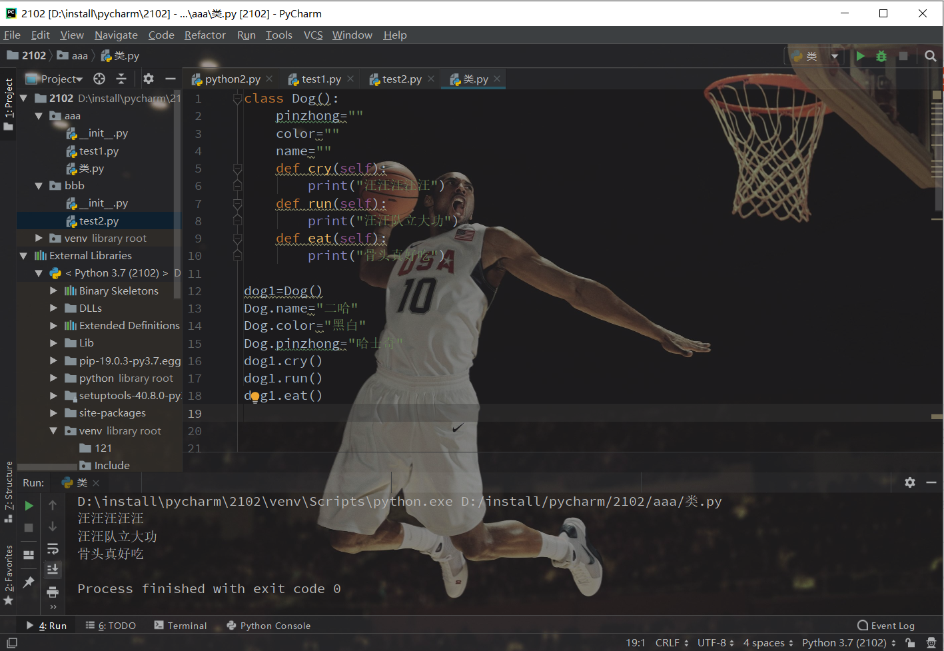The width and height of the screenshot is (944, 651).
Task: Hide the Project panel with minus icon
Action: click(x=171, y=79)
